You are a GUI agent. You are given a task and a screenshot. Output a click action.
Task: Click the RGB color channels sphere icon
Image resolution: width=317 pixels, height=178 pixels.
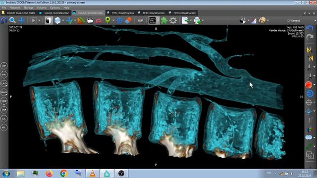coord(310,129)
